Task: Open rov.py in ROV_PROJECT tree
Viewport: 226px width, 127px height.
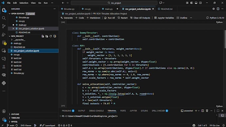Action: click(x=17, y=55)
